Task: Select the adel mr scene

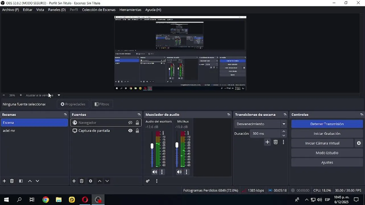Action: [34, 131]
